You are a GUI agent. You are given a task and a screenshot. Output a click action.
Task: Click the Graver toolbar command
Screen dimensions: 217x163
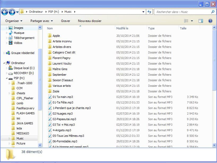pos(66,21)
